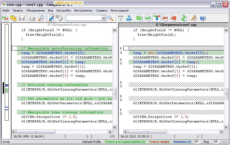This screenshot has width=230, height=145.
Task: Toggle edit mode with the pencil icon
Action: (x=51, y=18)
